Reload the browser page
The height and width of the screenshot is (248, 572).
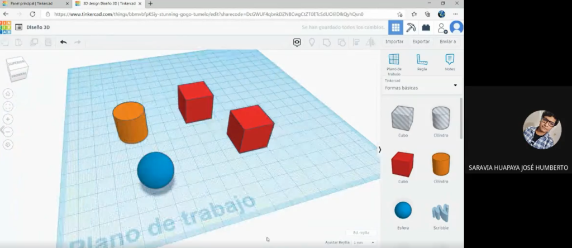(x=32, y=14)
